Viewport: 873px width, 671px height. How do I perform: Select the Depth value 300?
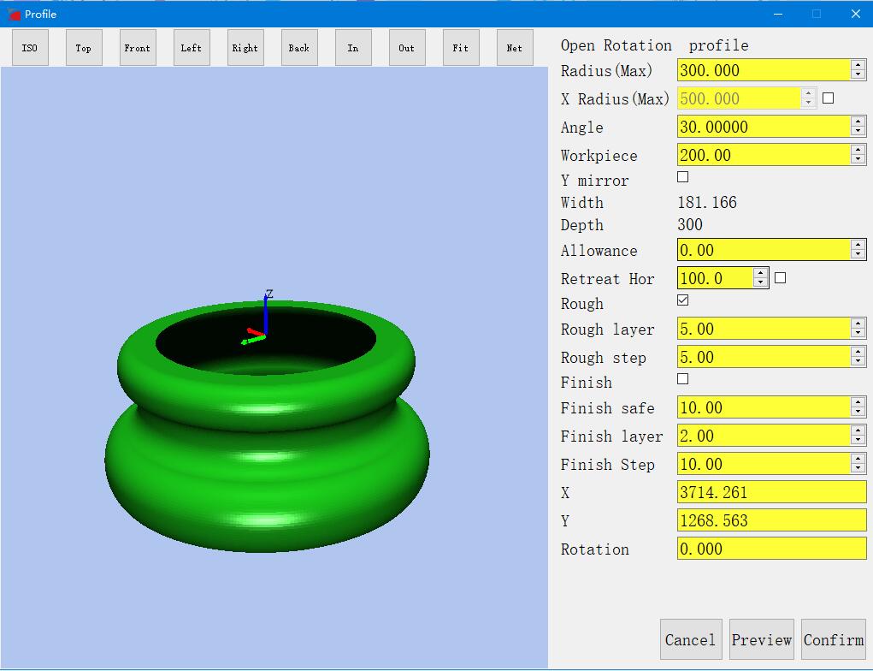click(690, 224)
